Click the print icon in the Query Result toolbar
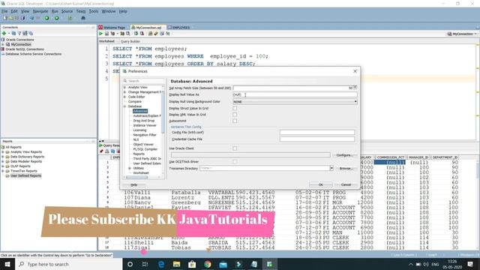 click(107, 151)
